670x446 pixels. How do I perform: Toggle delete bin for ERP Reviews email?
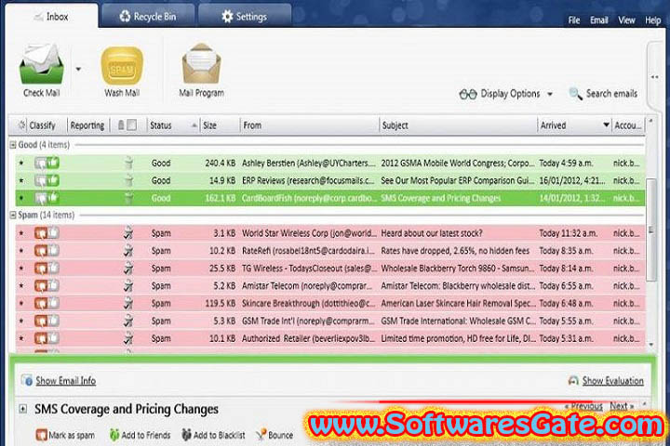click(x=128, y=180)
